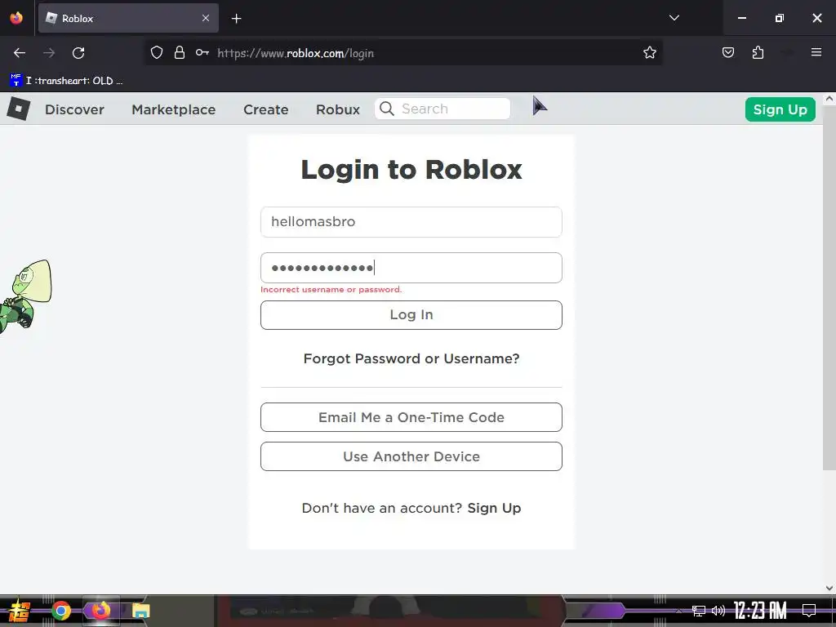
Task: Launch Google Chrome from the taskbar
Action: 60,611
